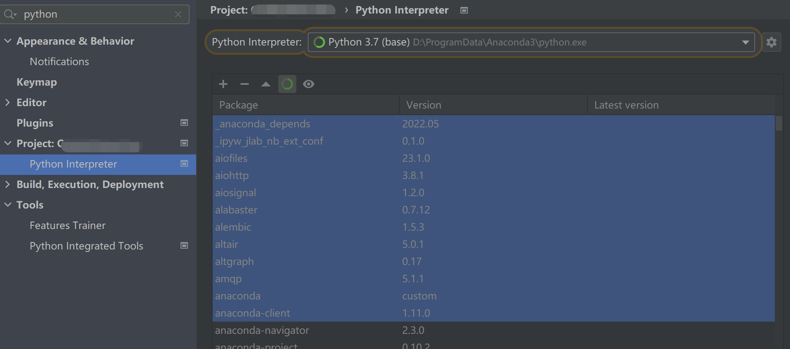The width and height of the screenshot is (790, 349).
Task: Open interpreter settings gear icon
Action: (772, 42)
